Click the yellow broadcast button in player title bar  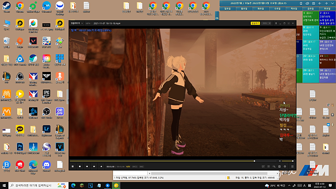click(255, 24)
